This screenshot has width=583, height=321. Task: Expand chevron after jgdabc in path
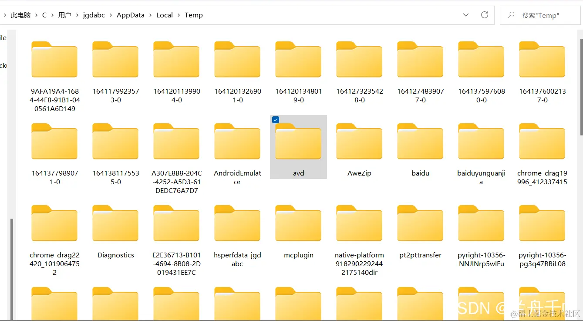click(x=111, y=15)
